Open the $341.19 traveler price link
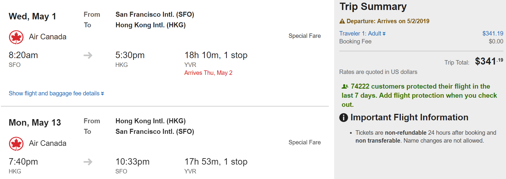Screen dimensions: 506x179 tap(492, 33)
